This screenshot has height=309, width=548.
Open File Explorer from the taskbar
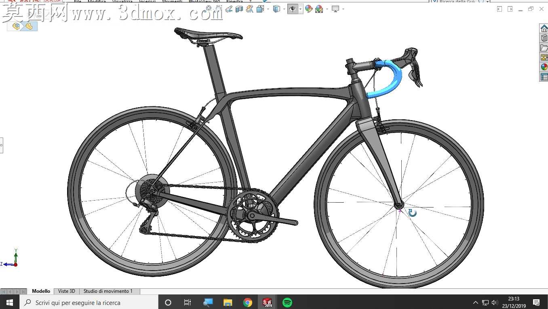click(x=228, y=303)
